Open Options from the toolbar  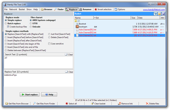coord(120,10)
